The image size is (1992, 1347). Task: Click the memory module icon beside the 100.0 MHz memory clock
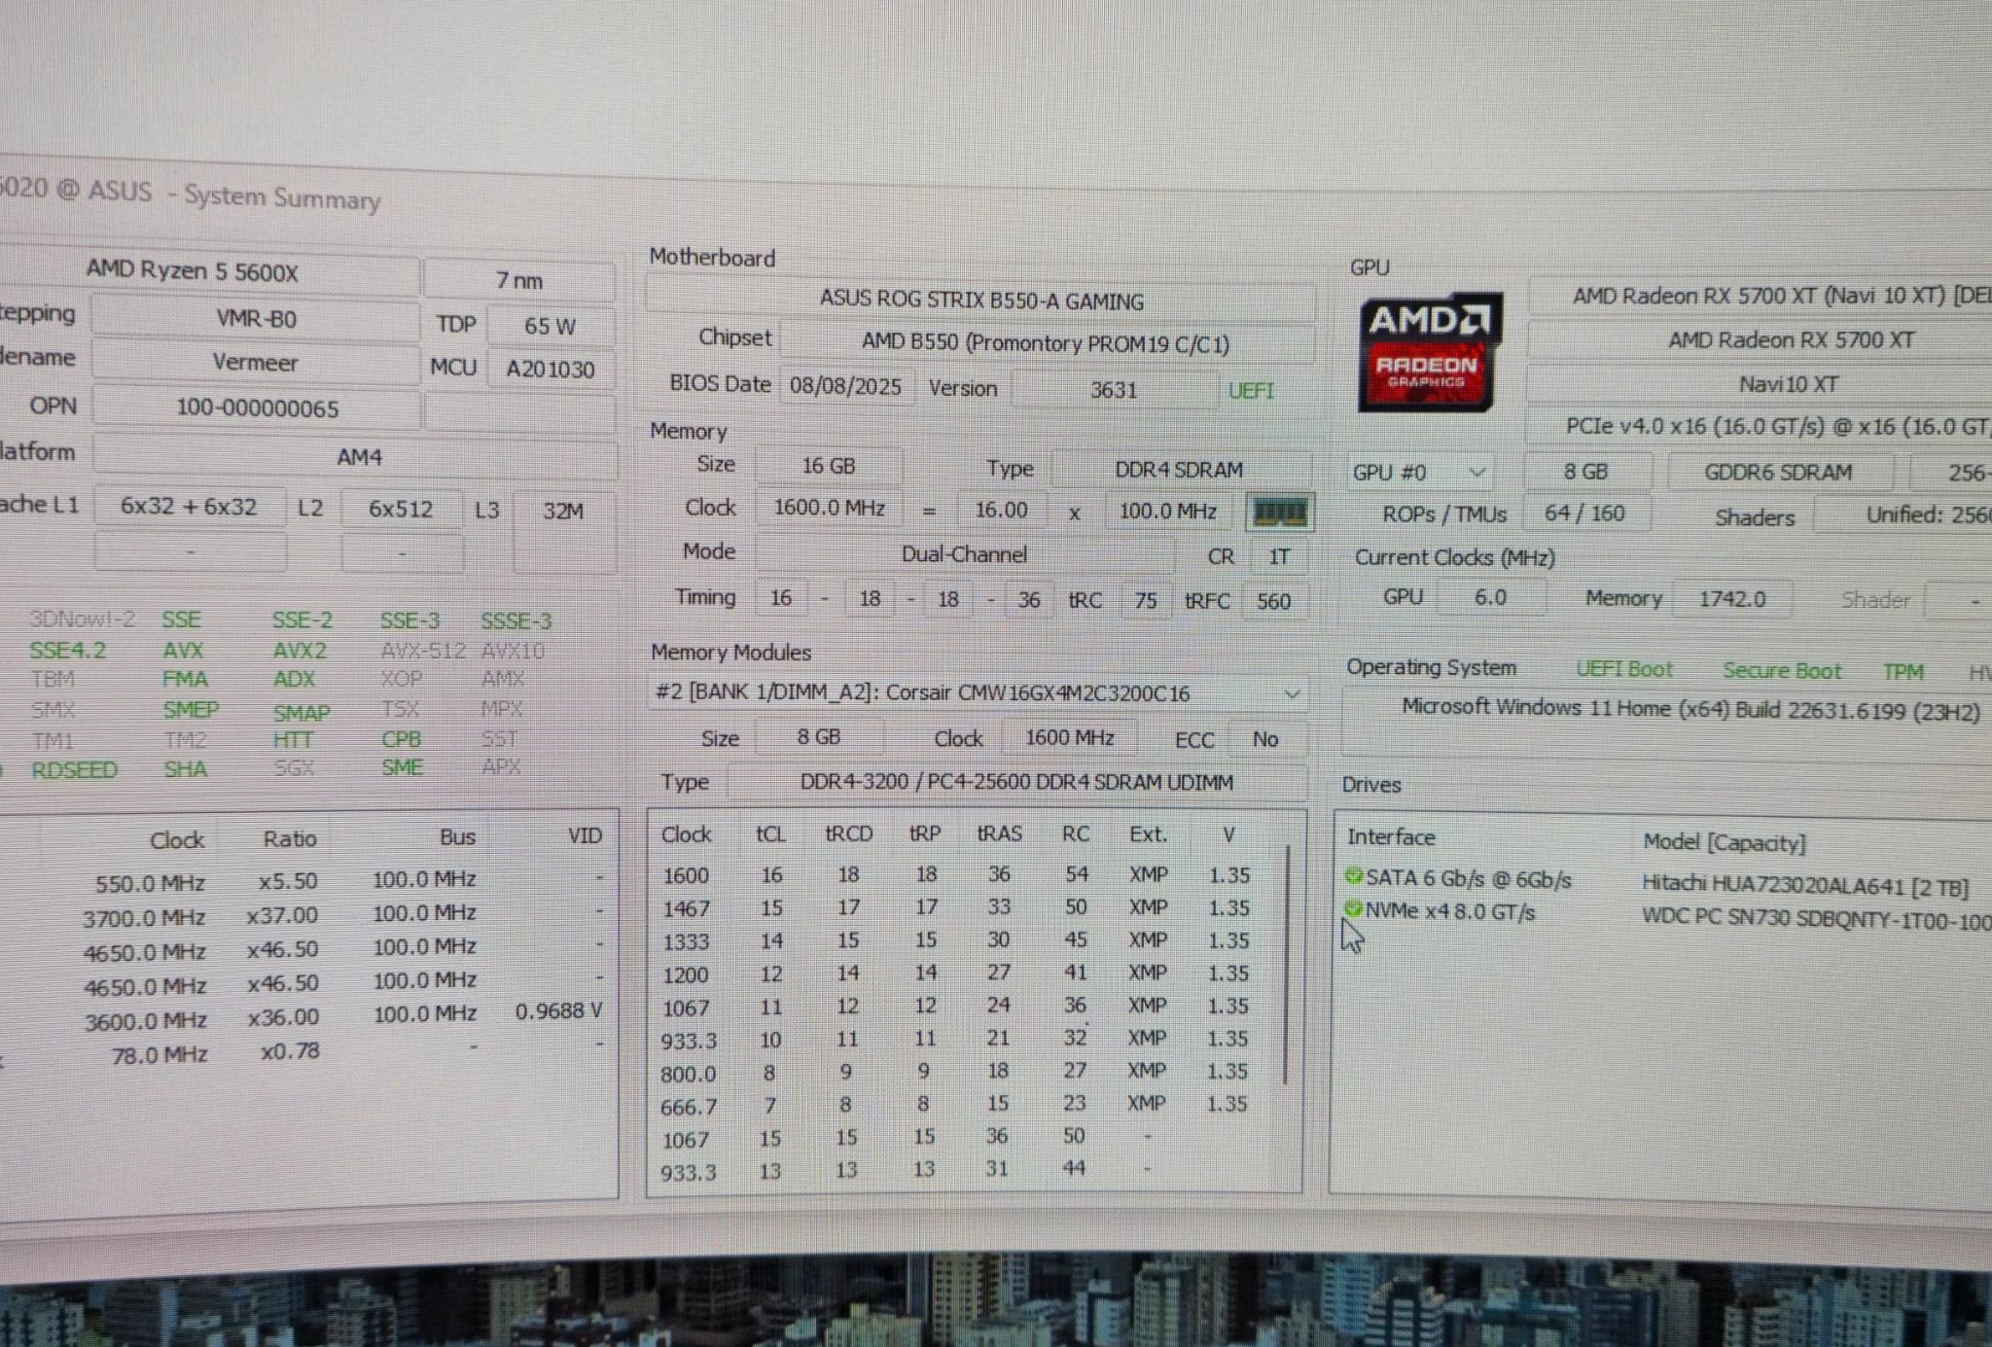[1280, 513]
